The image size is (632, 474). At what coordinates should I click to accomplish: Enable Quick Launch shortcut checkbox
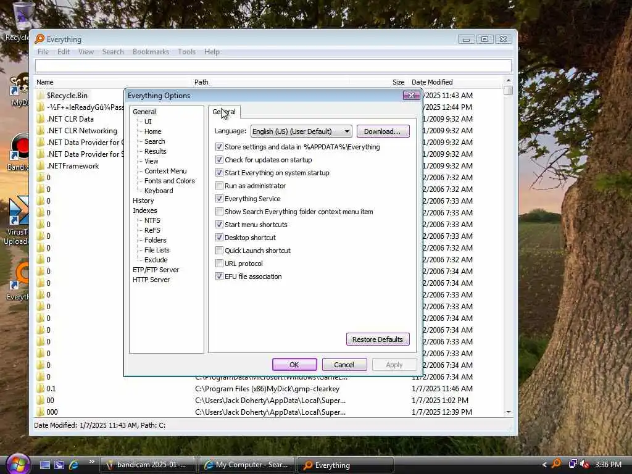point(219,251)
